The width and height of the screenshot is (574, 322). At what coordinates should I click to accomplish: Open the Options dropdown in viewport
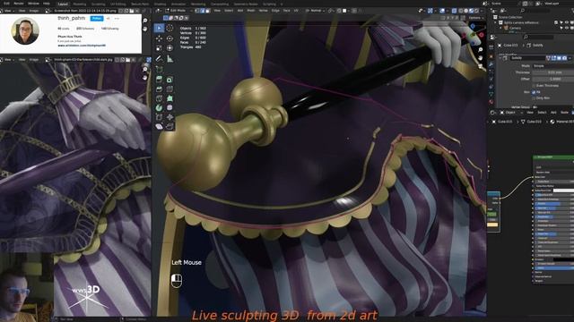pyautogui.click(x=475, y=18)
